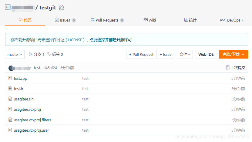
Task: Click the 0 count badge on the Pull Requests tab
Action: click(x=122, y=20)
